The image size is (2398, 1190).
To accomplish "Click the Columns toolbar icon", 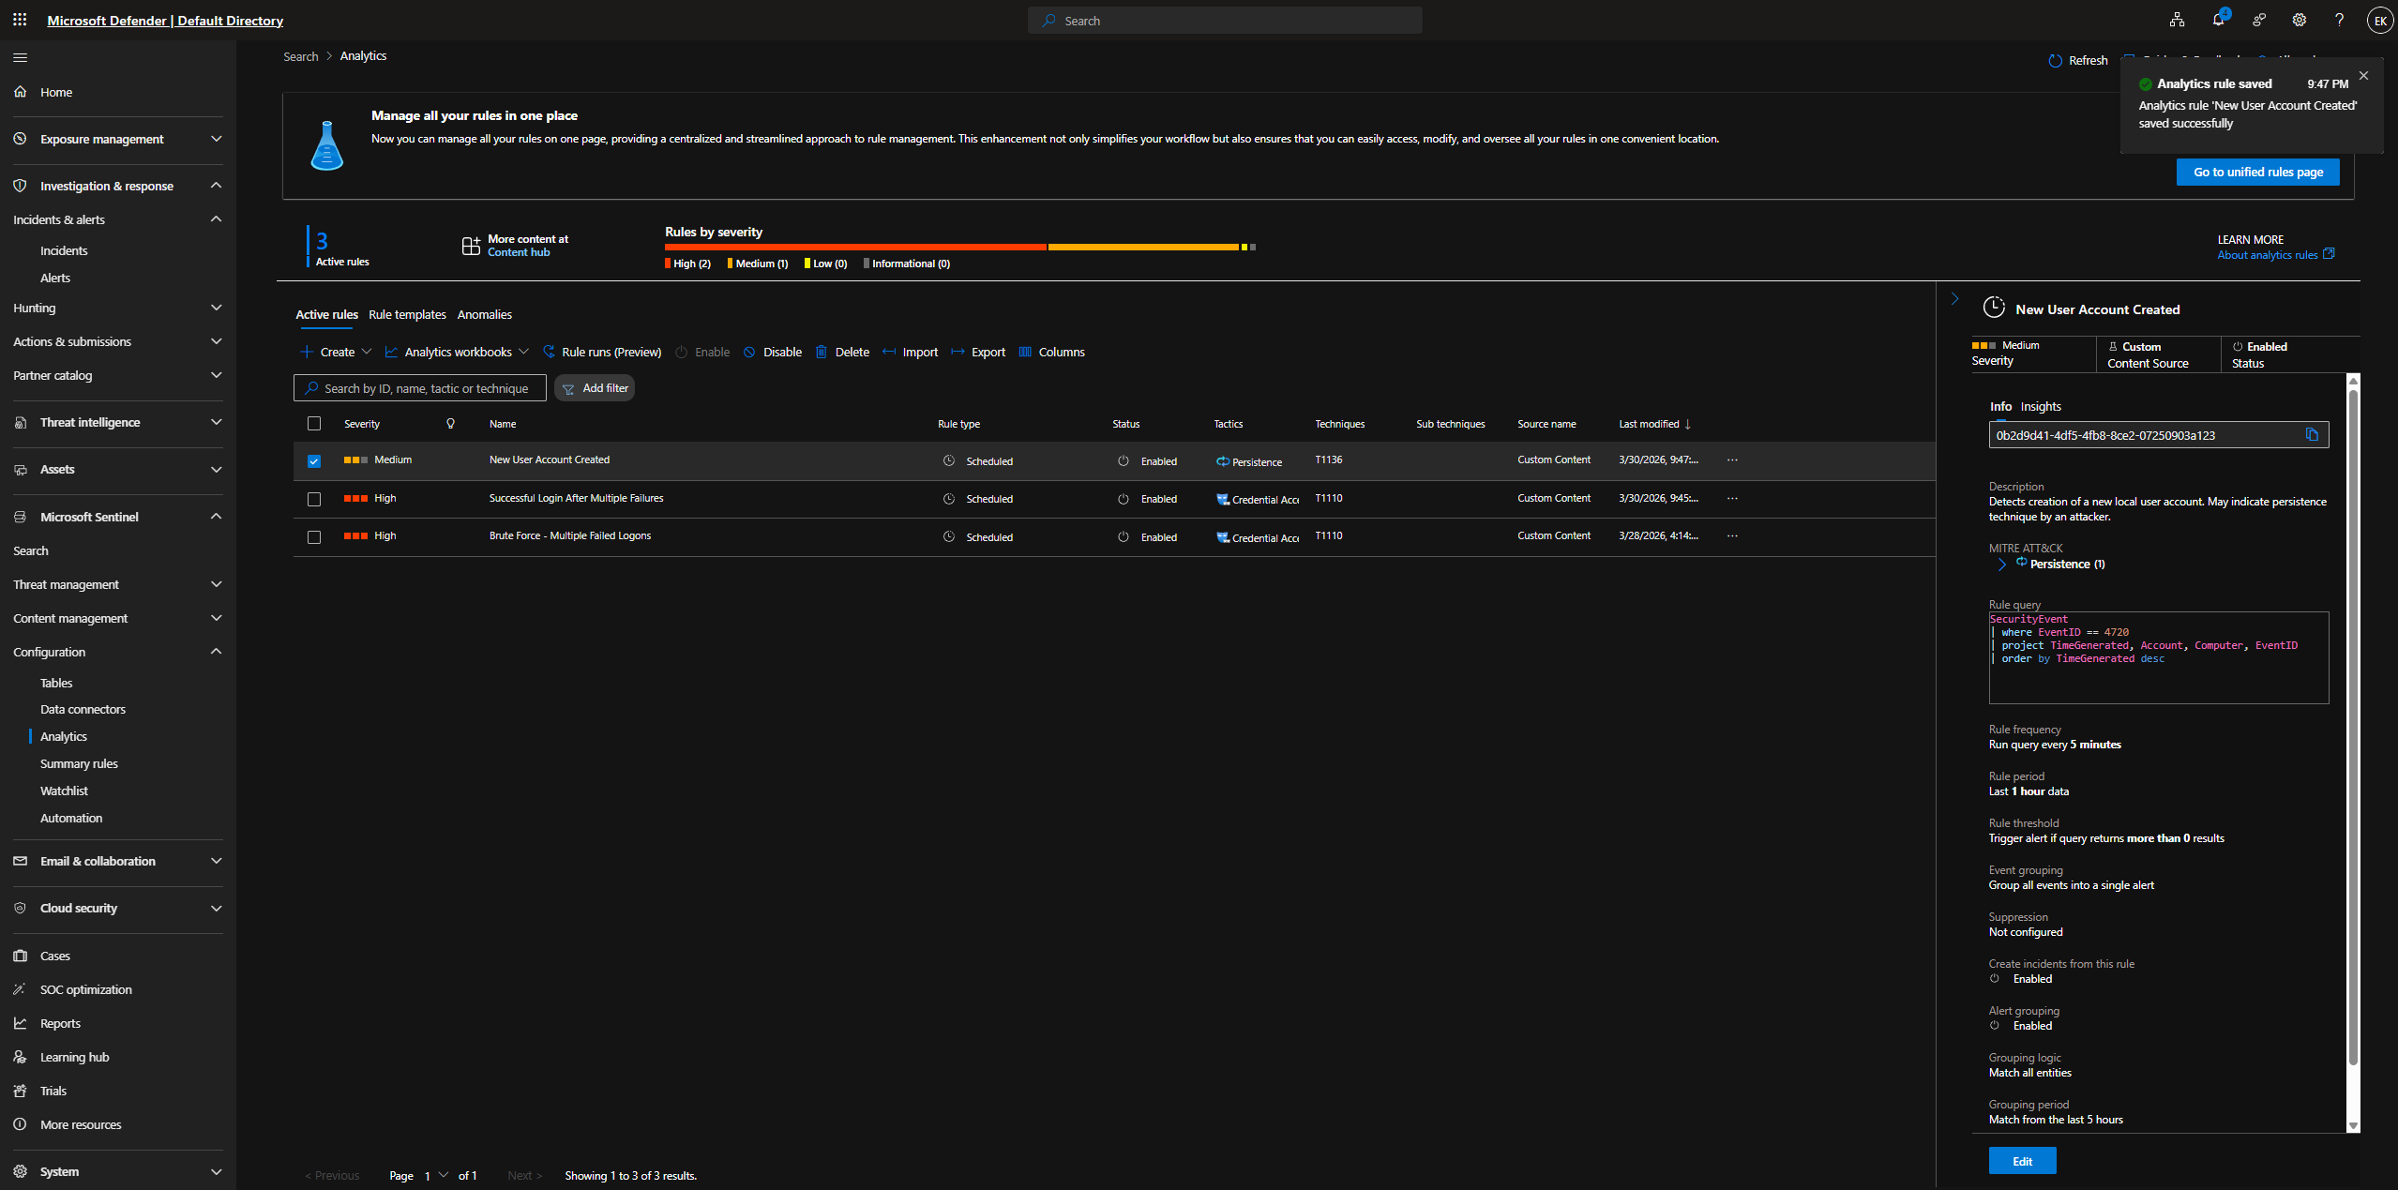I will coord(1025,352).
